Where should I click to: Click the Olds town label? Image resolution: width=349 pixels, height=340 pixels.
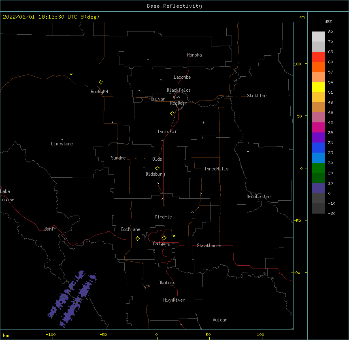point(157,159)
